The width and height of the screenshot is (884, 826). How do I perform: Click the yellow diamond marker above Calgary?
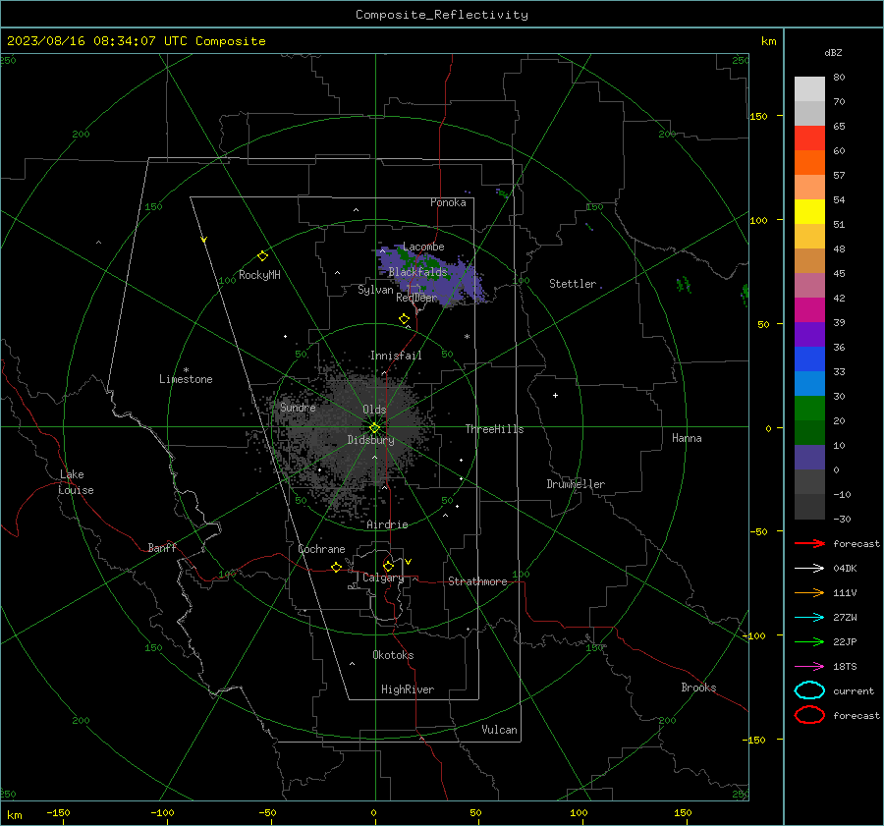click(388, 566)
